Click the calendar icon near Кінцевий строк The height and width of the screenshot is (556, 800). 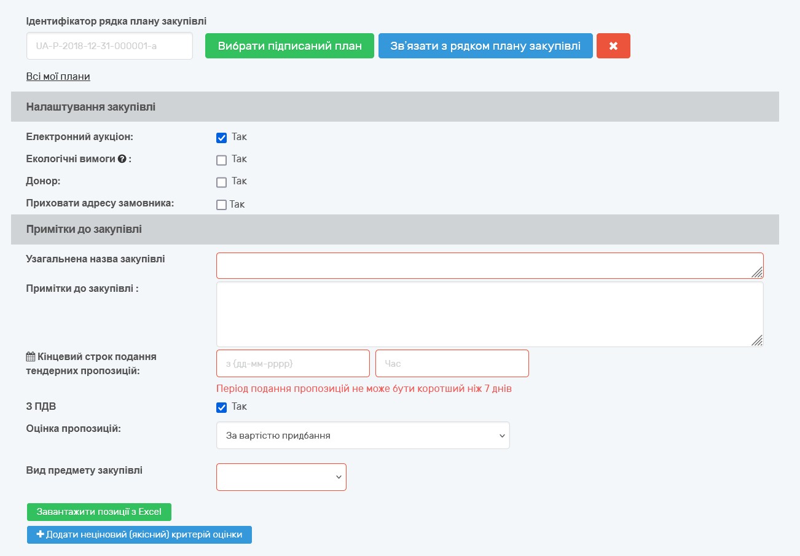[x=31, y=356]
